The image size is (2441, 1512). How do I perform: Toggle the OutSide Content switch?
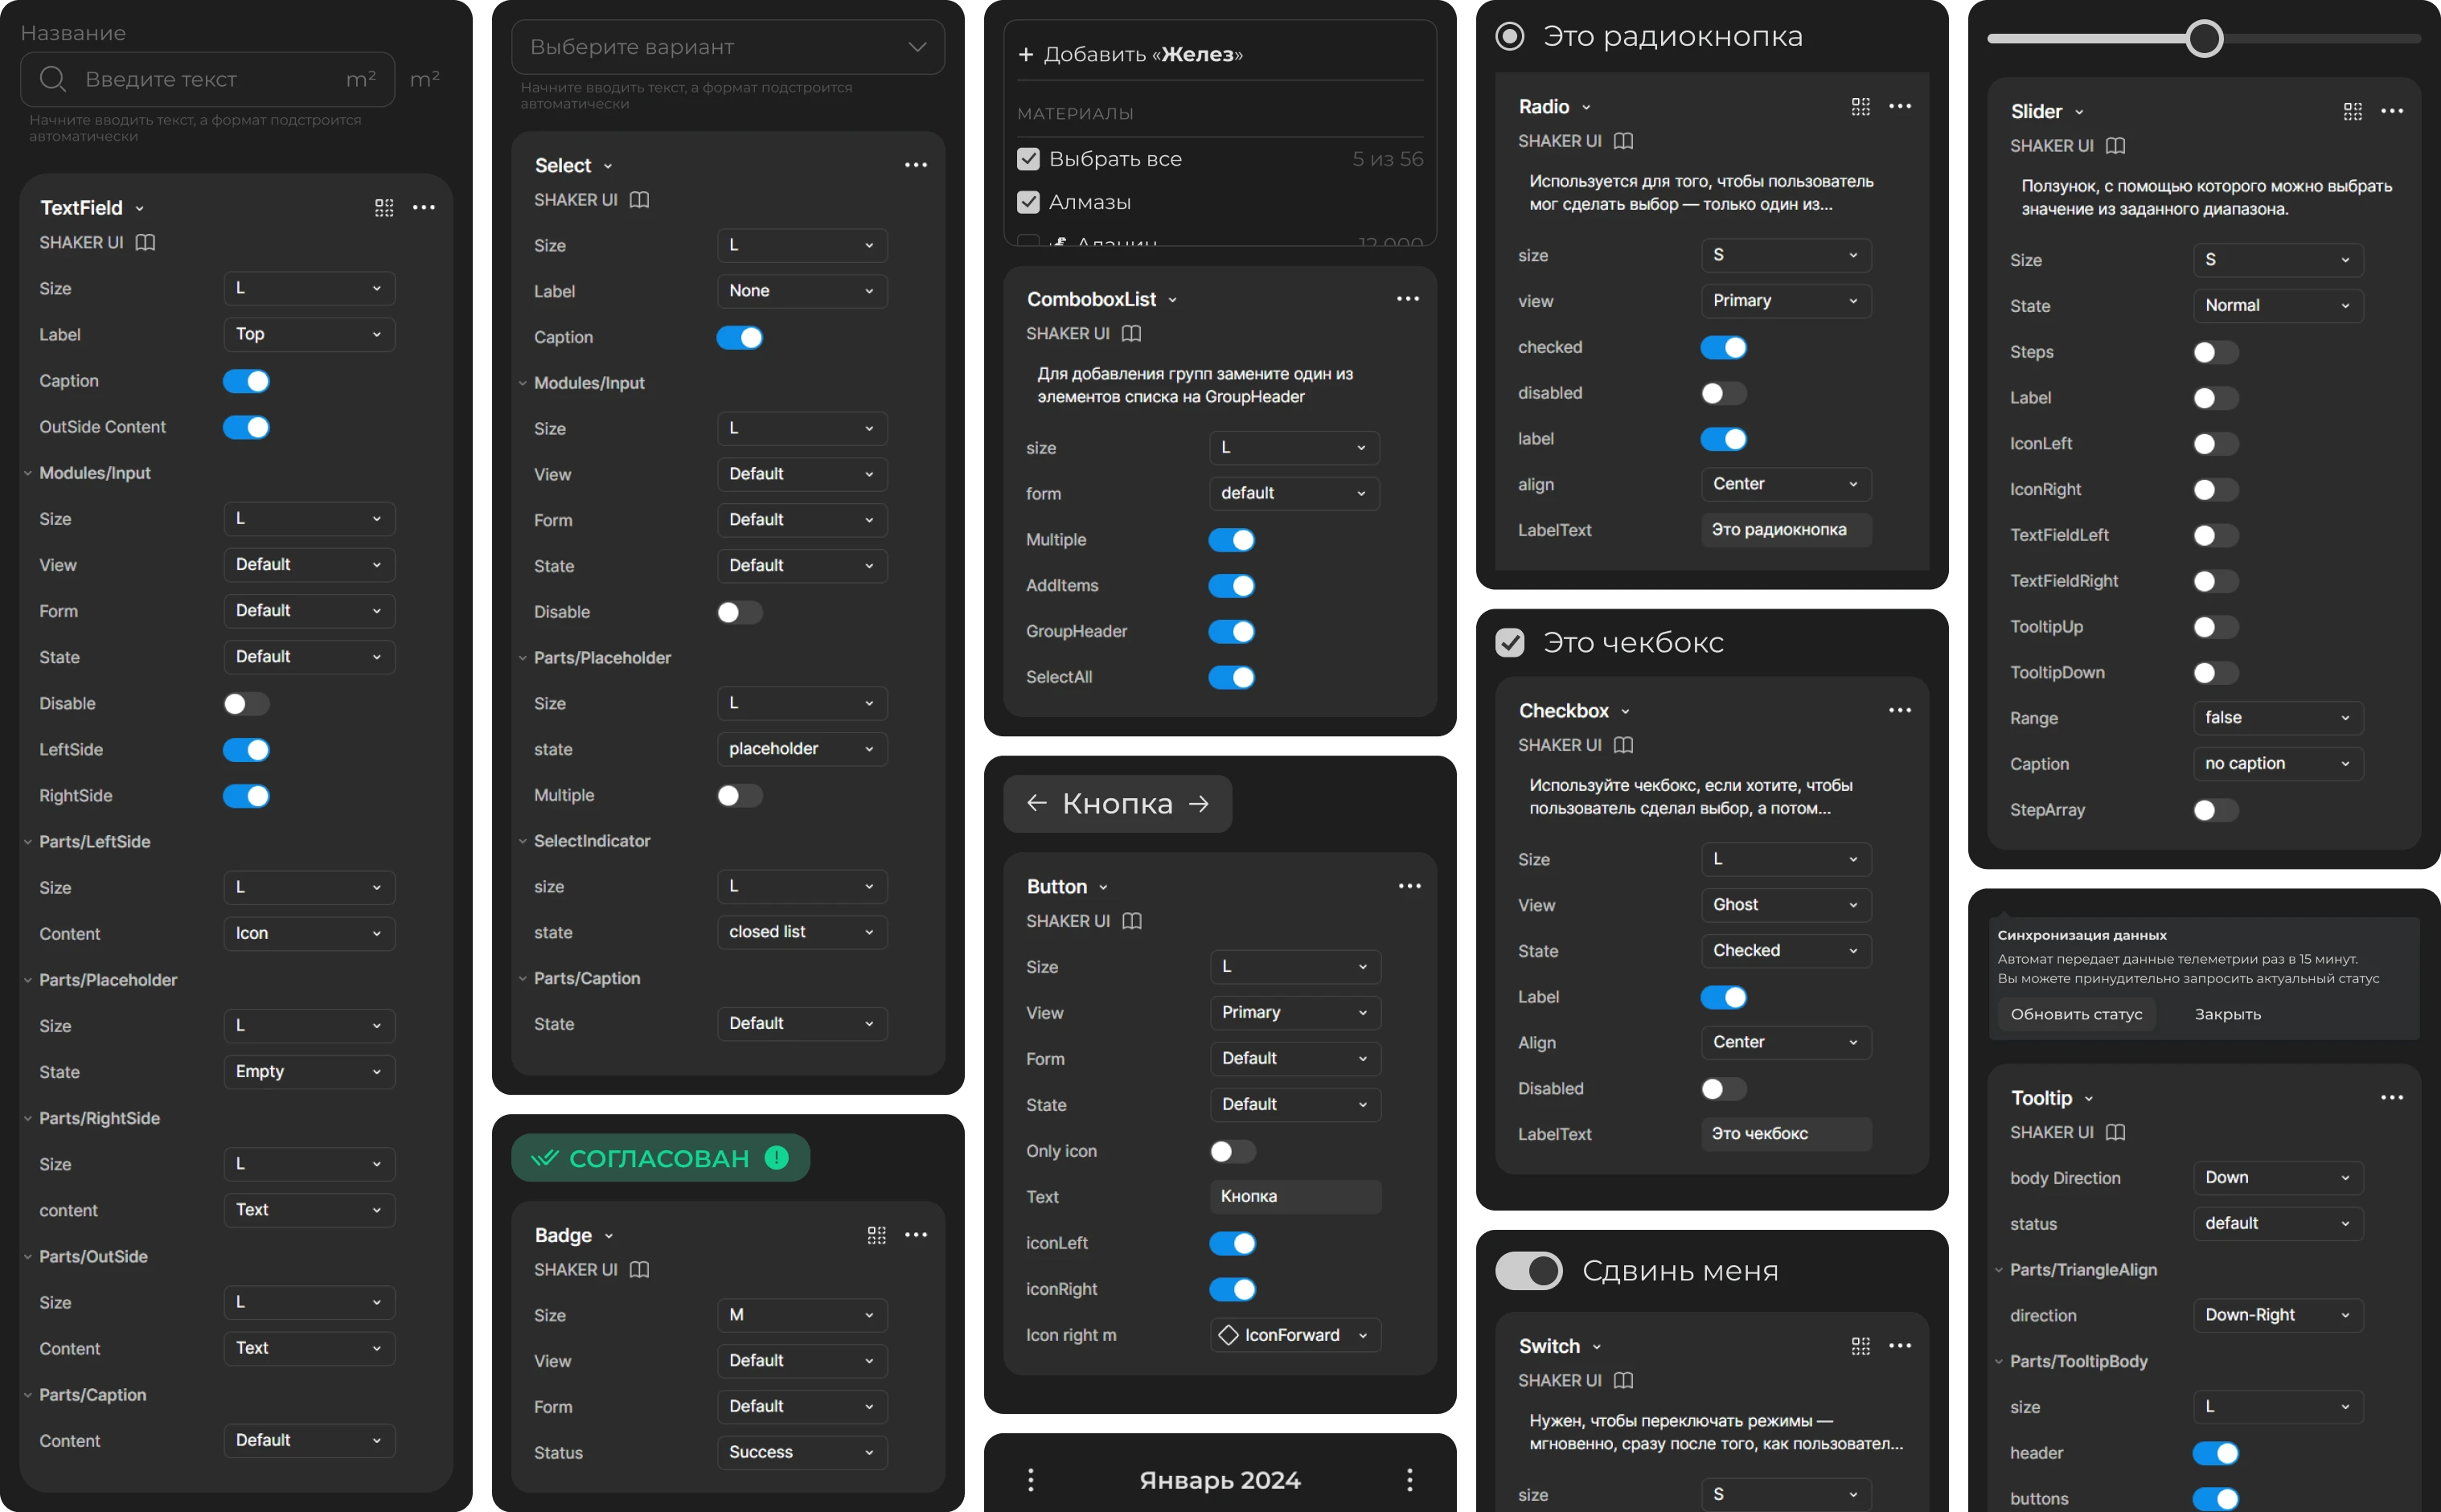(x=246, y=427)
